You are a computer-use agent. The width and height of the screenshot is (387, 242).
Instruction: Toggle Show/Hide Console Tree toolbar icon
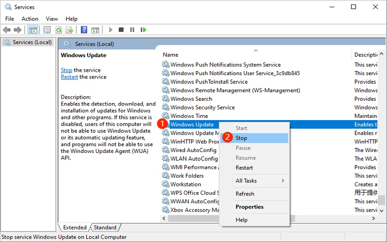click(32, 30)
